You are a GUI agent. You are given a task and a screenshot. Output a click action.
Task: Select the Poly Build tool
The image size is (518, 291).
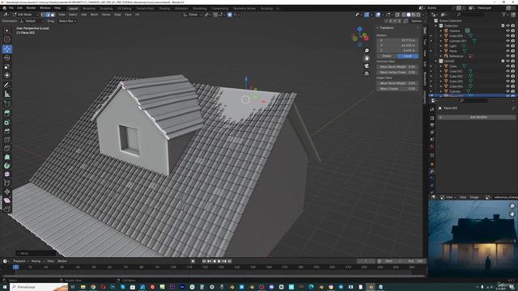point(7,157)
